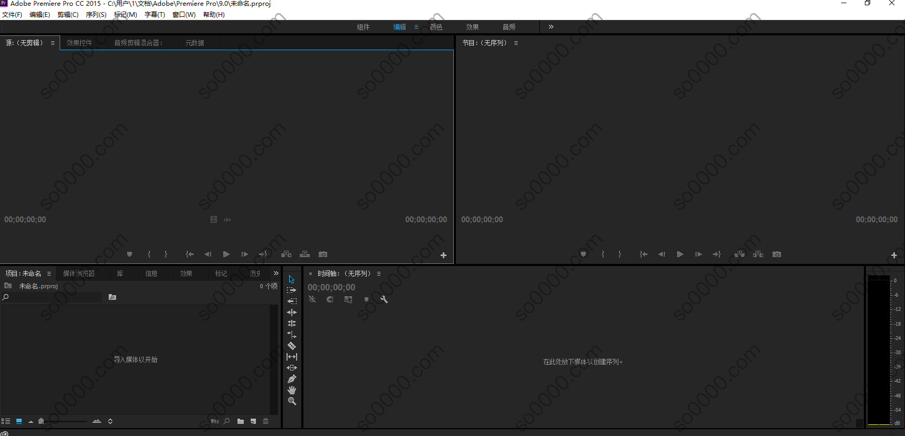Go to Out point in Program monitor

click(717, 254)
